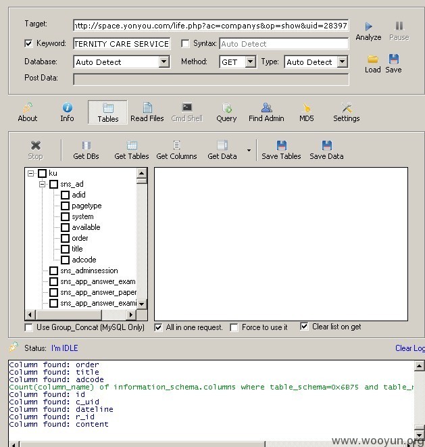Click the status icon beside Status

click(14, 347)
